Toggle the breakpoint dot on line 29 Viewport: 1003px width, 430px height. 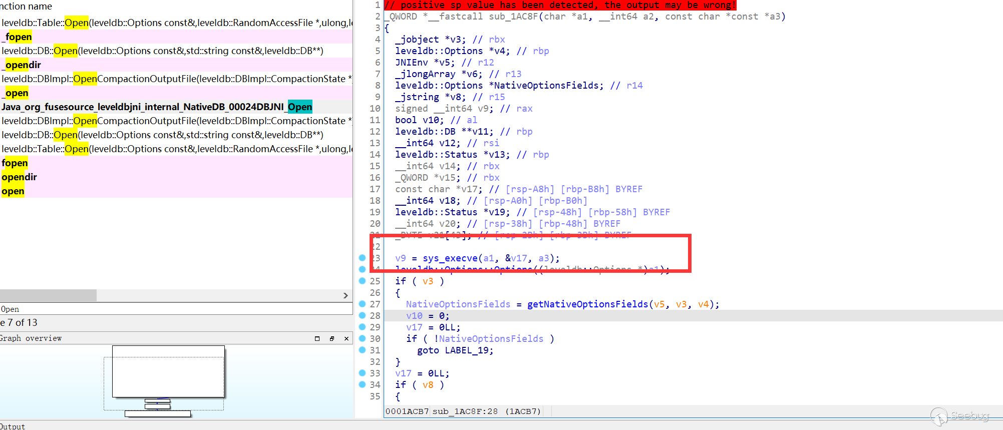(x=362, y=327)
